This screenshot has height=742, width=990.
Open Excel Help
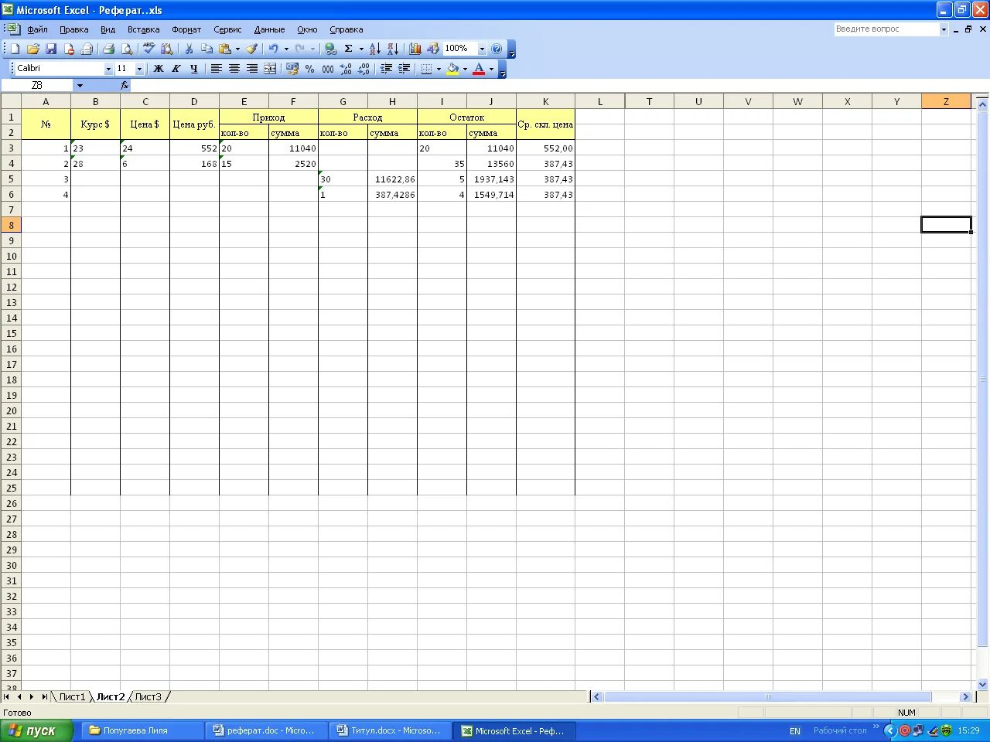[497, 49]
